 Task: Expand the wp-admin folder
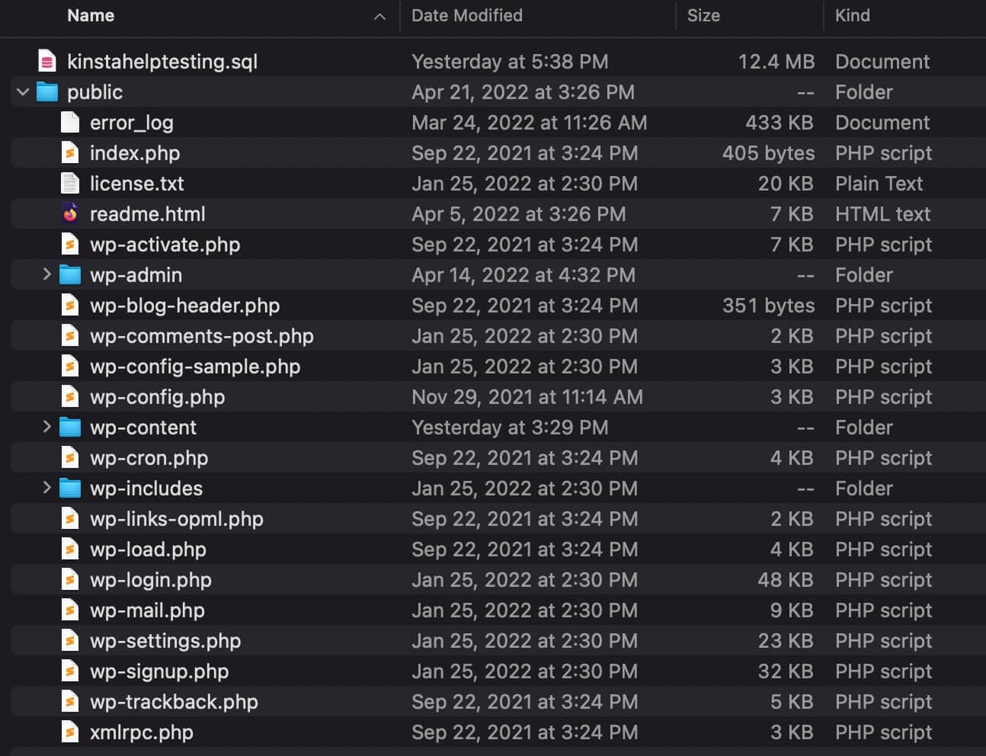point(46,274)
